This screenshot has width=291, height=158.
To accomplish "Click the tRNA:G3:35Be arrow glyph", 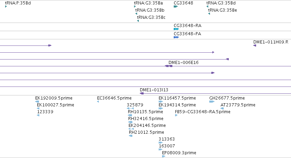I will pos(209,14).
